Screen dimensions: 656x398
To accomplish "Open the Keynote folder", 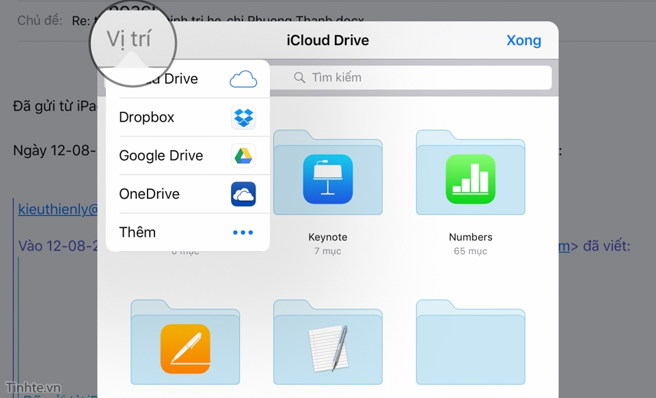I will pyautogui.click(x=327, y=172).
